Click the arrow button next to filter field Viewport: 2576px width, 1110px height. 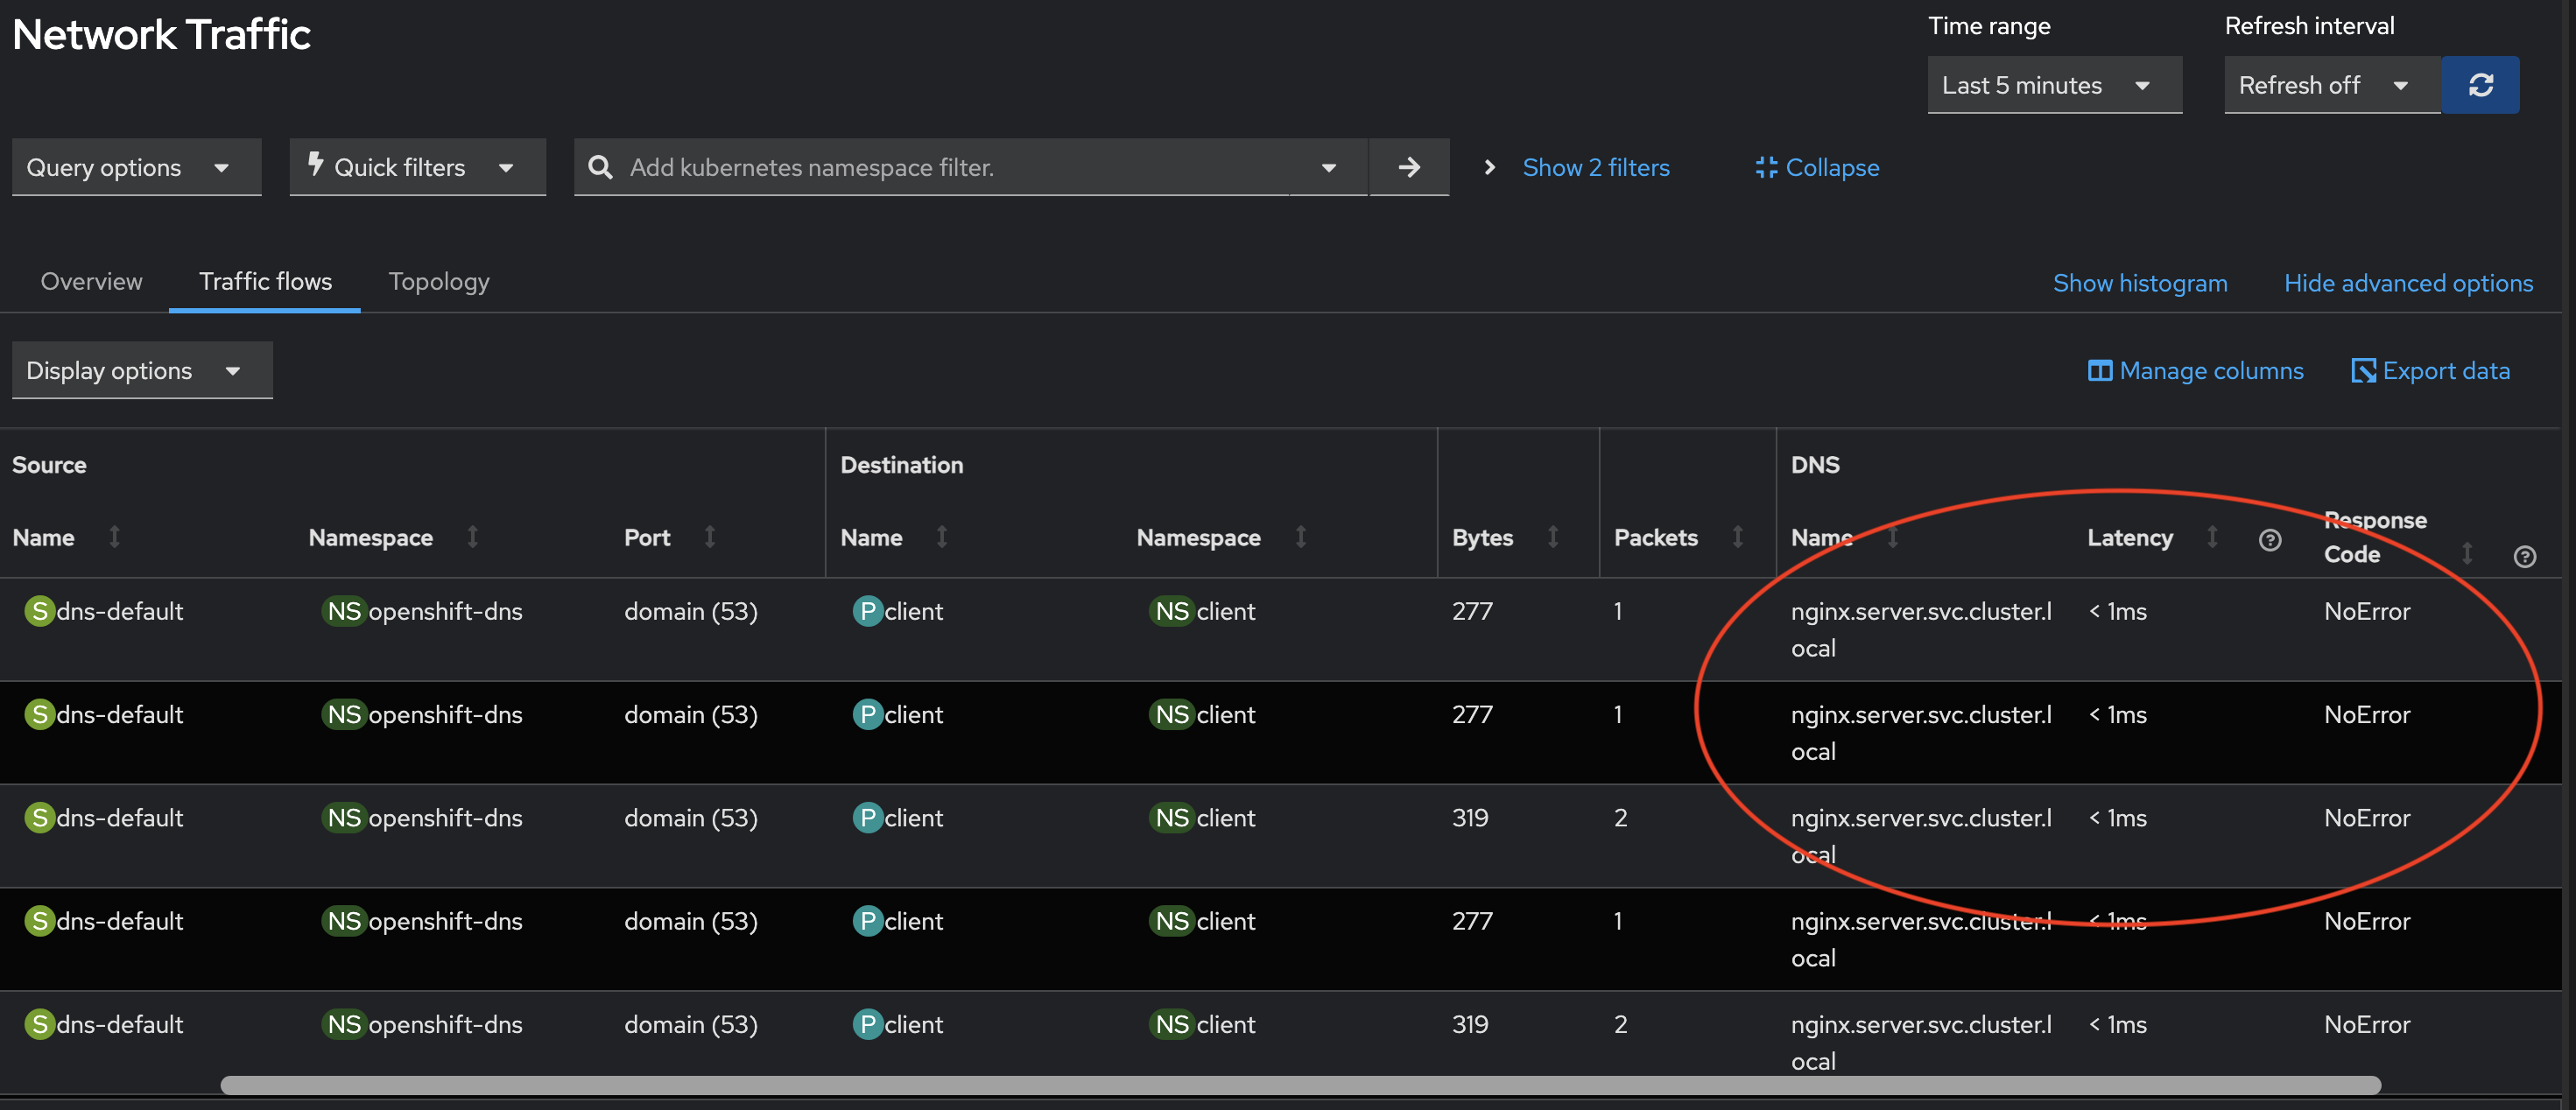[x=1408, y=167]
